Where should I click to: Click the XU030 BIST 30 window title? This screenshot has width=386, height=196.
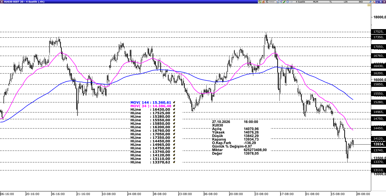24,2
